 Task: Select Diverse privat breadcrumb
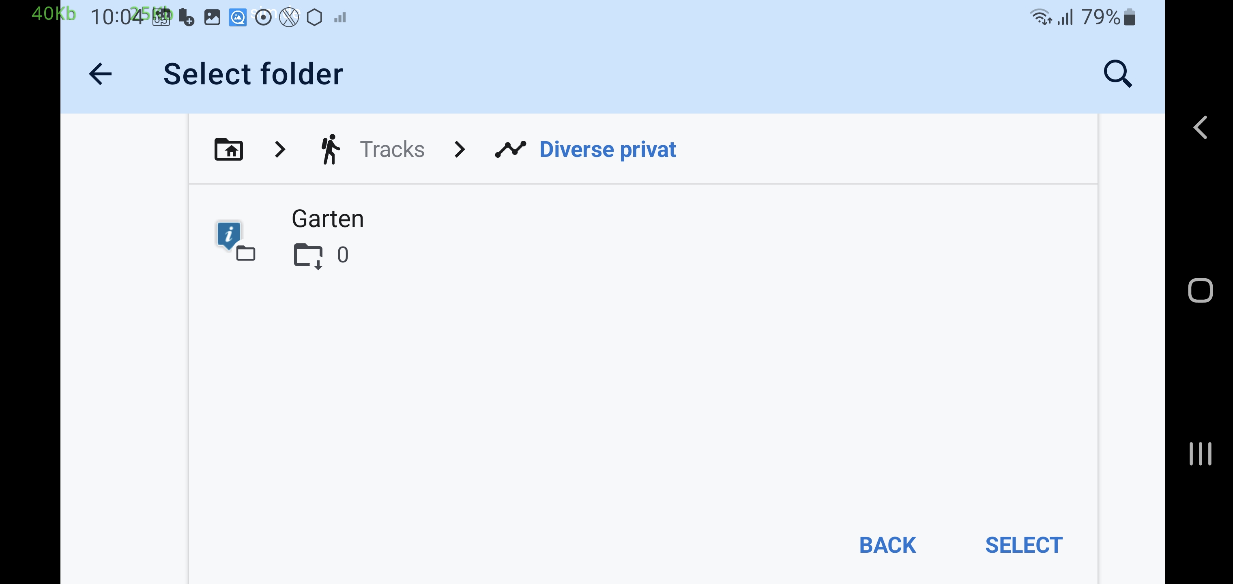(608, 149)
